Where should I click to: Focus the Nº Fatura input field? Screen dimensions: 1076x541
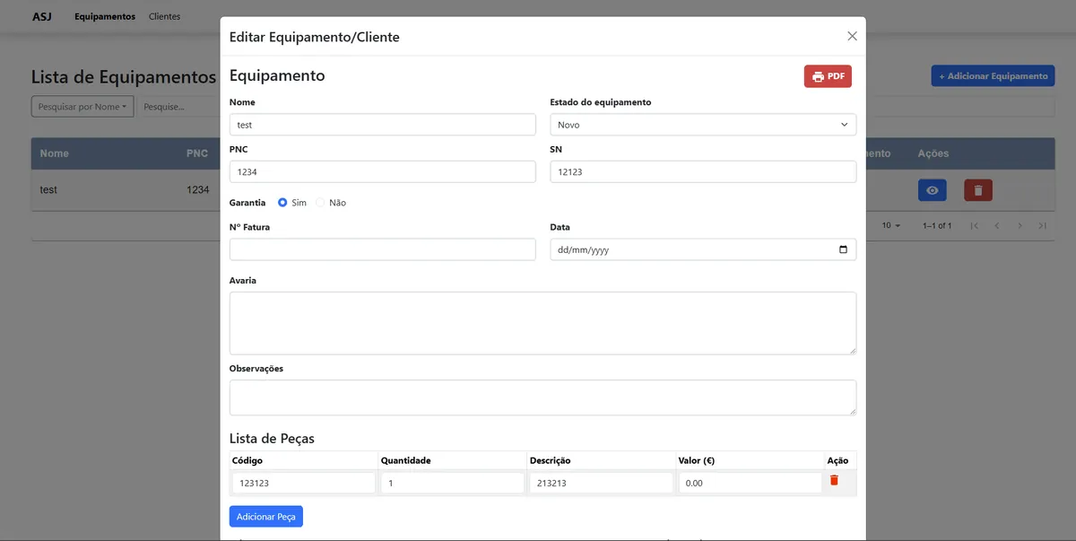click(383, 249)
